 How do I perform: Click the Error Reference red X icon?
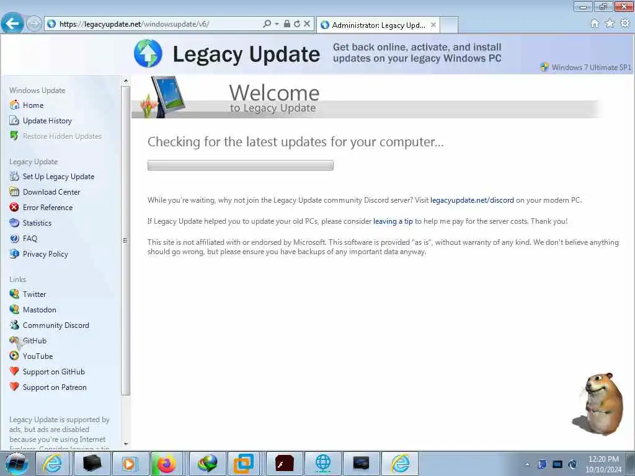point(14,207)
